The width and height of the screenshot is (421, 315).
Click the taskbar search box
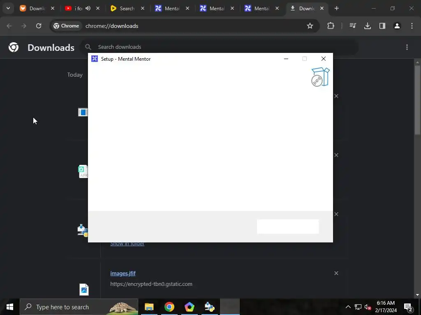pyautogui.click(x=79, y=307)
